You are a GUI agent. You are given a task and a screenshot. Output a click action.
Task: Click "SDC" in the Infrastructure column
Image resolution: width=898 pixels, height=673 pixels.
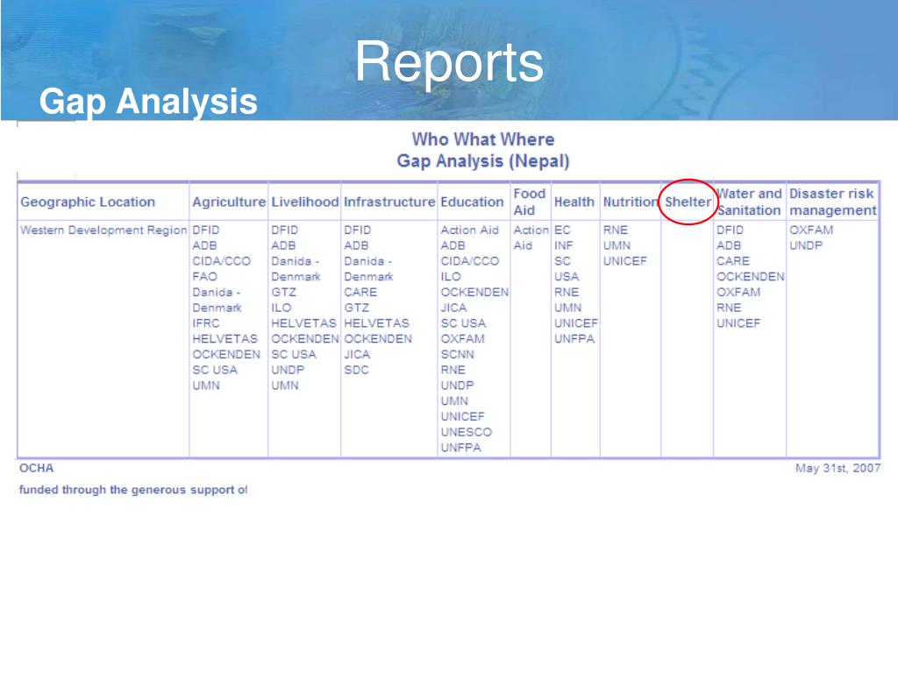(x=356, y=370)
